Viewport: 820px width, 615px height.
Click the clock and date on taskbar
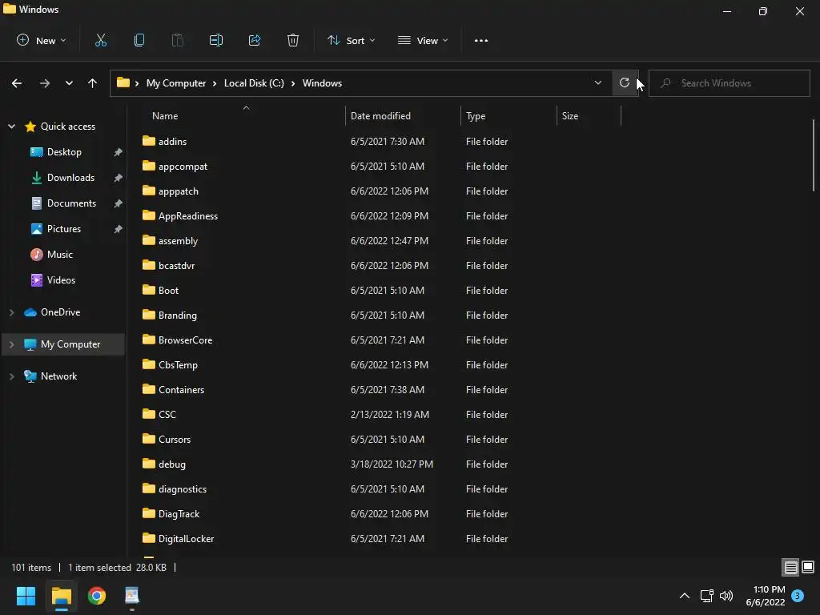pos(765,596)
